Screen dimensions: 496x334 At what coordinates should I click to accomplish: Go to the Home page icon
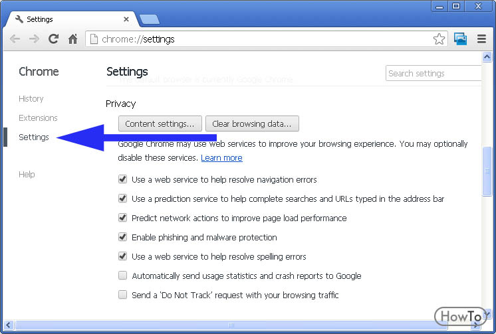click(73, 39)
